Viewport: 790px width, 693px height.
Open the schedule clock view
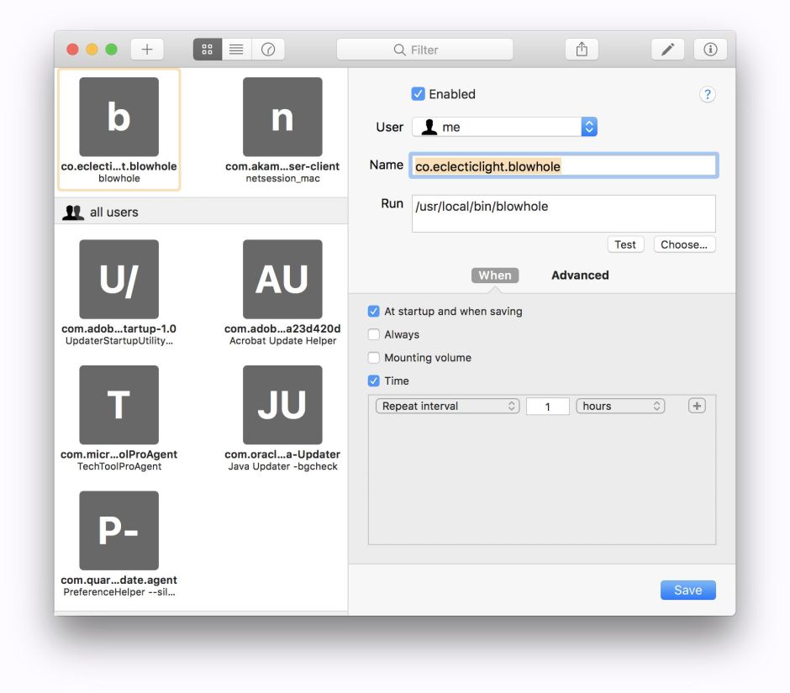268,50
